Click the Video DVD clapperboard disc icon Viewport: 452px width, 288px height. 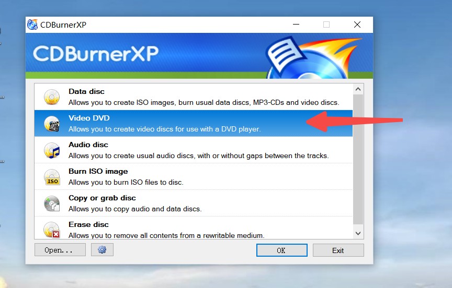click(x=52, y=124)
